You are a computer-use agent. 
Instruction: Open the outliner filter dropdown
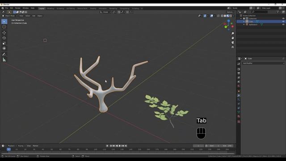coord(278,12)
